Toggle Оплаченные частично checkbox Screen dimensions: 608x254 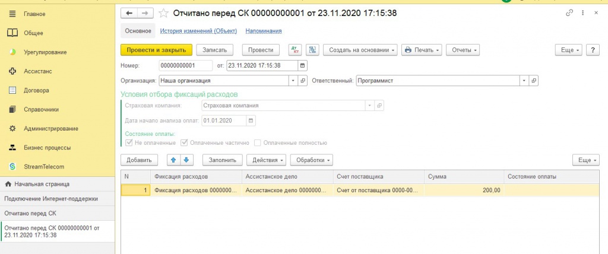click(184, 142)
